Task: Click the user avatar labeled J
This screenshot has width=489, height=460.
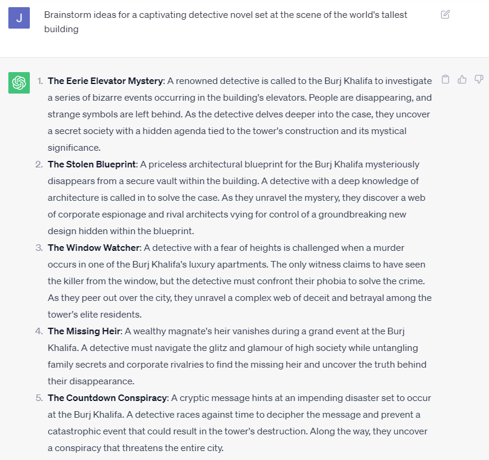Action: pos(19,18)
